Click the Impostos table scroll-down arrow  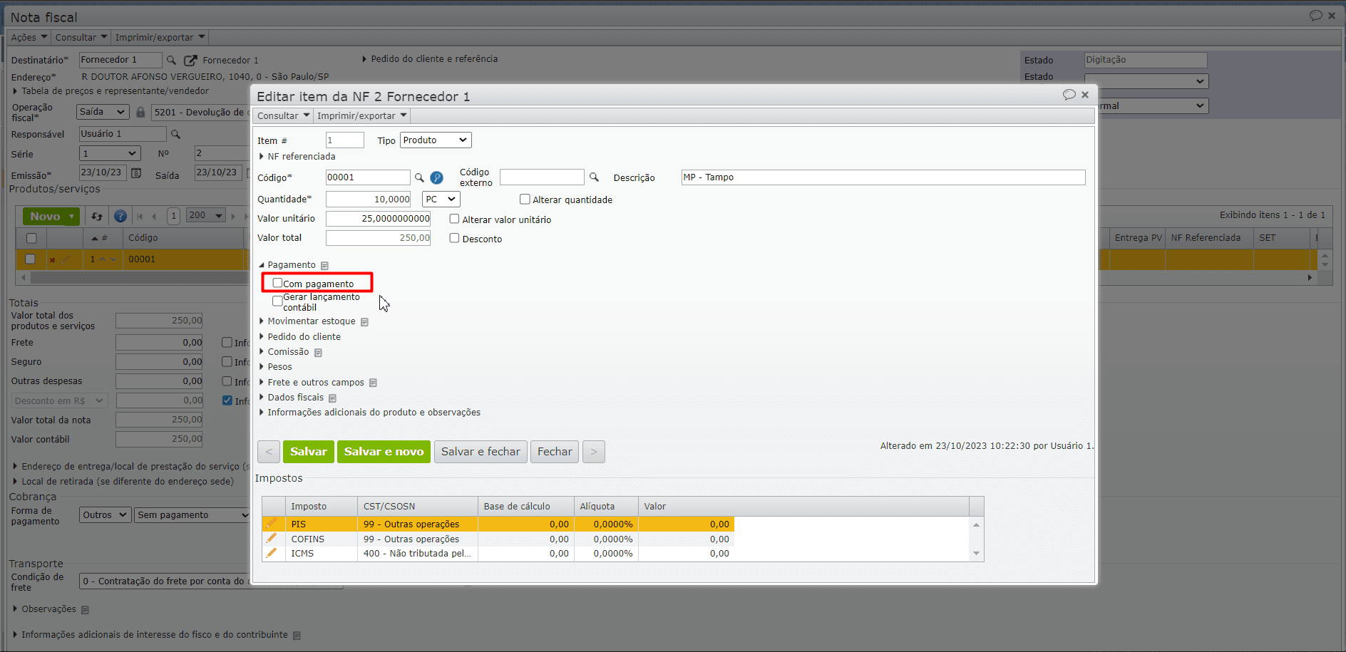click(x=976, y=554)
